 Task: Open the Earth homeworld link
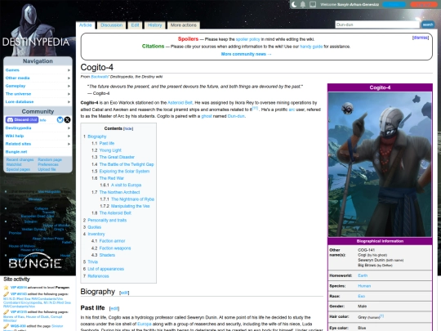(x=363, y=275)
